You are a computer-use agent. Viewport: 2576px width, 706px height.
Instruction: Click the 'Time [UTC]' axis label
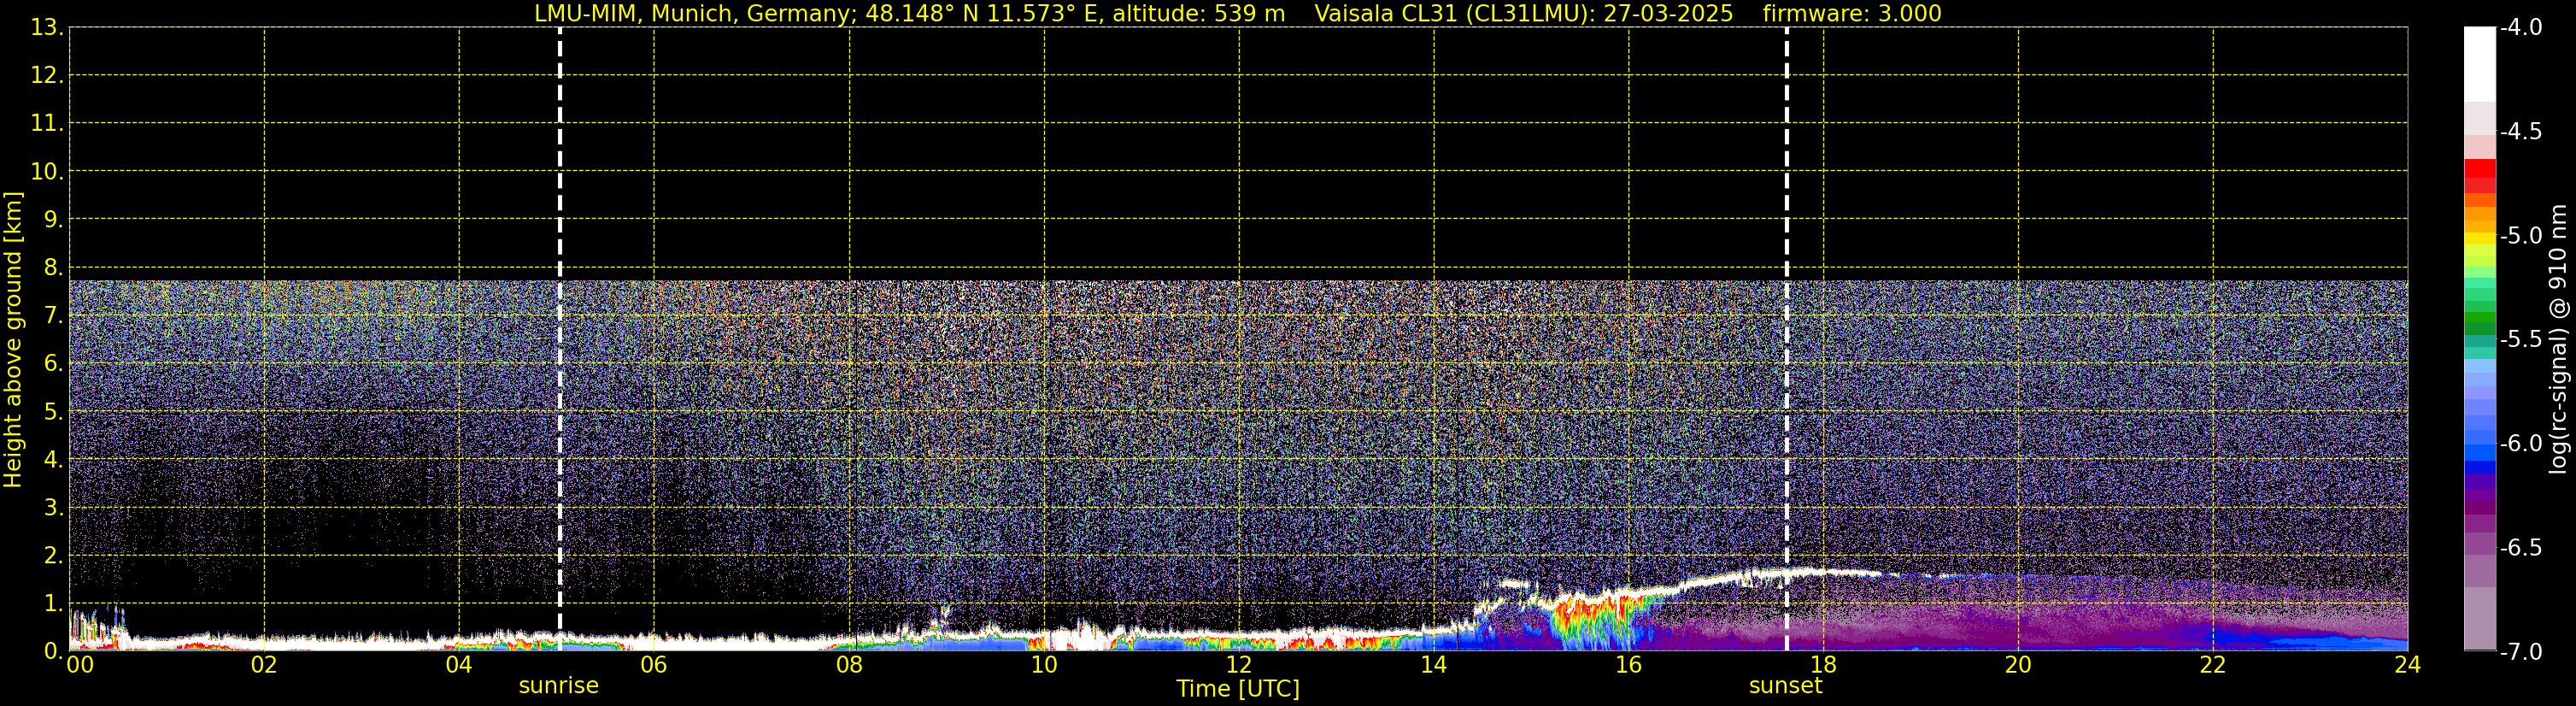tap(1238, 689)
